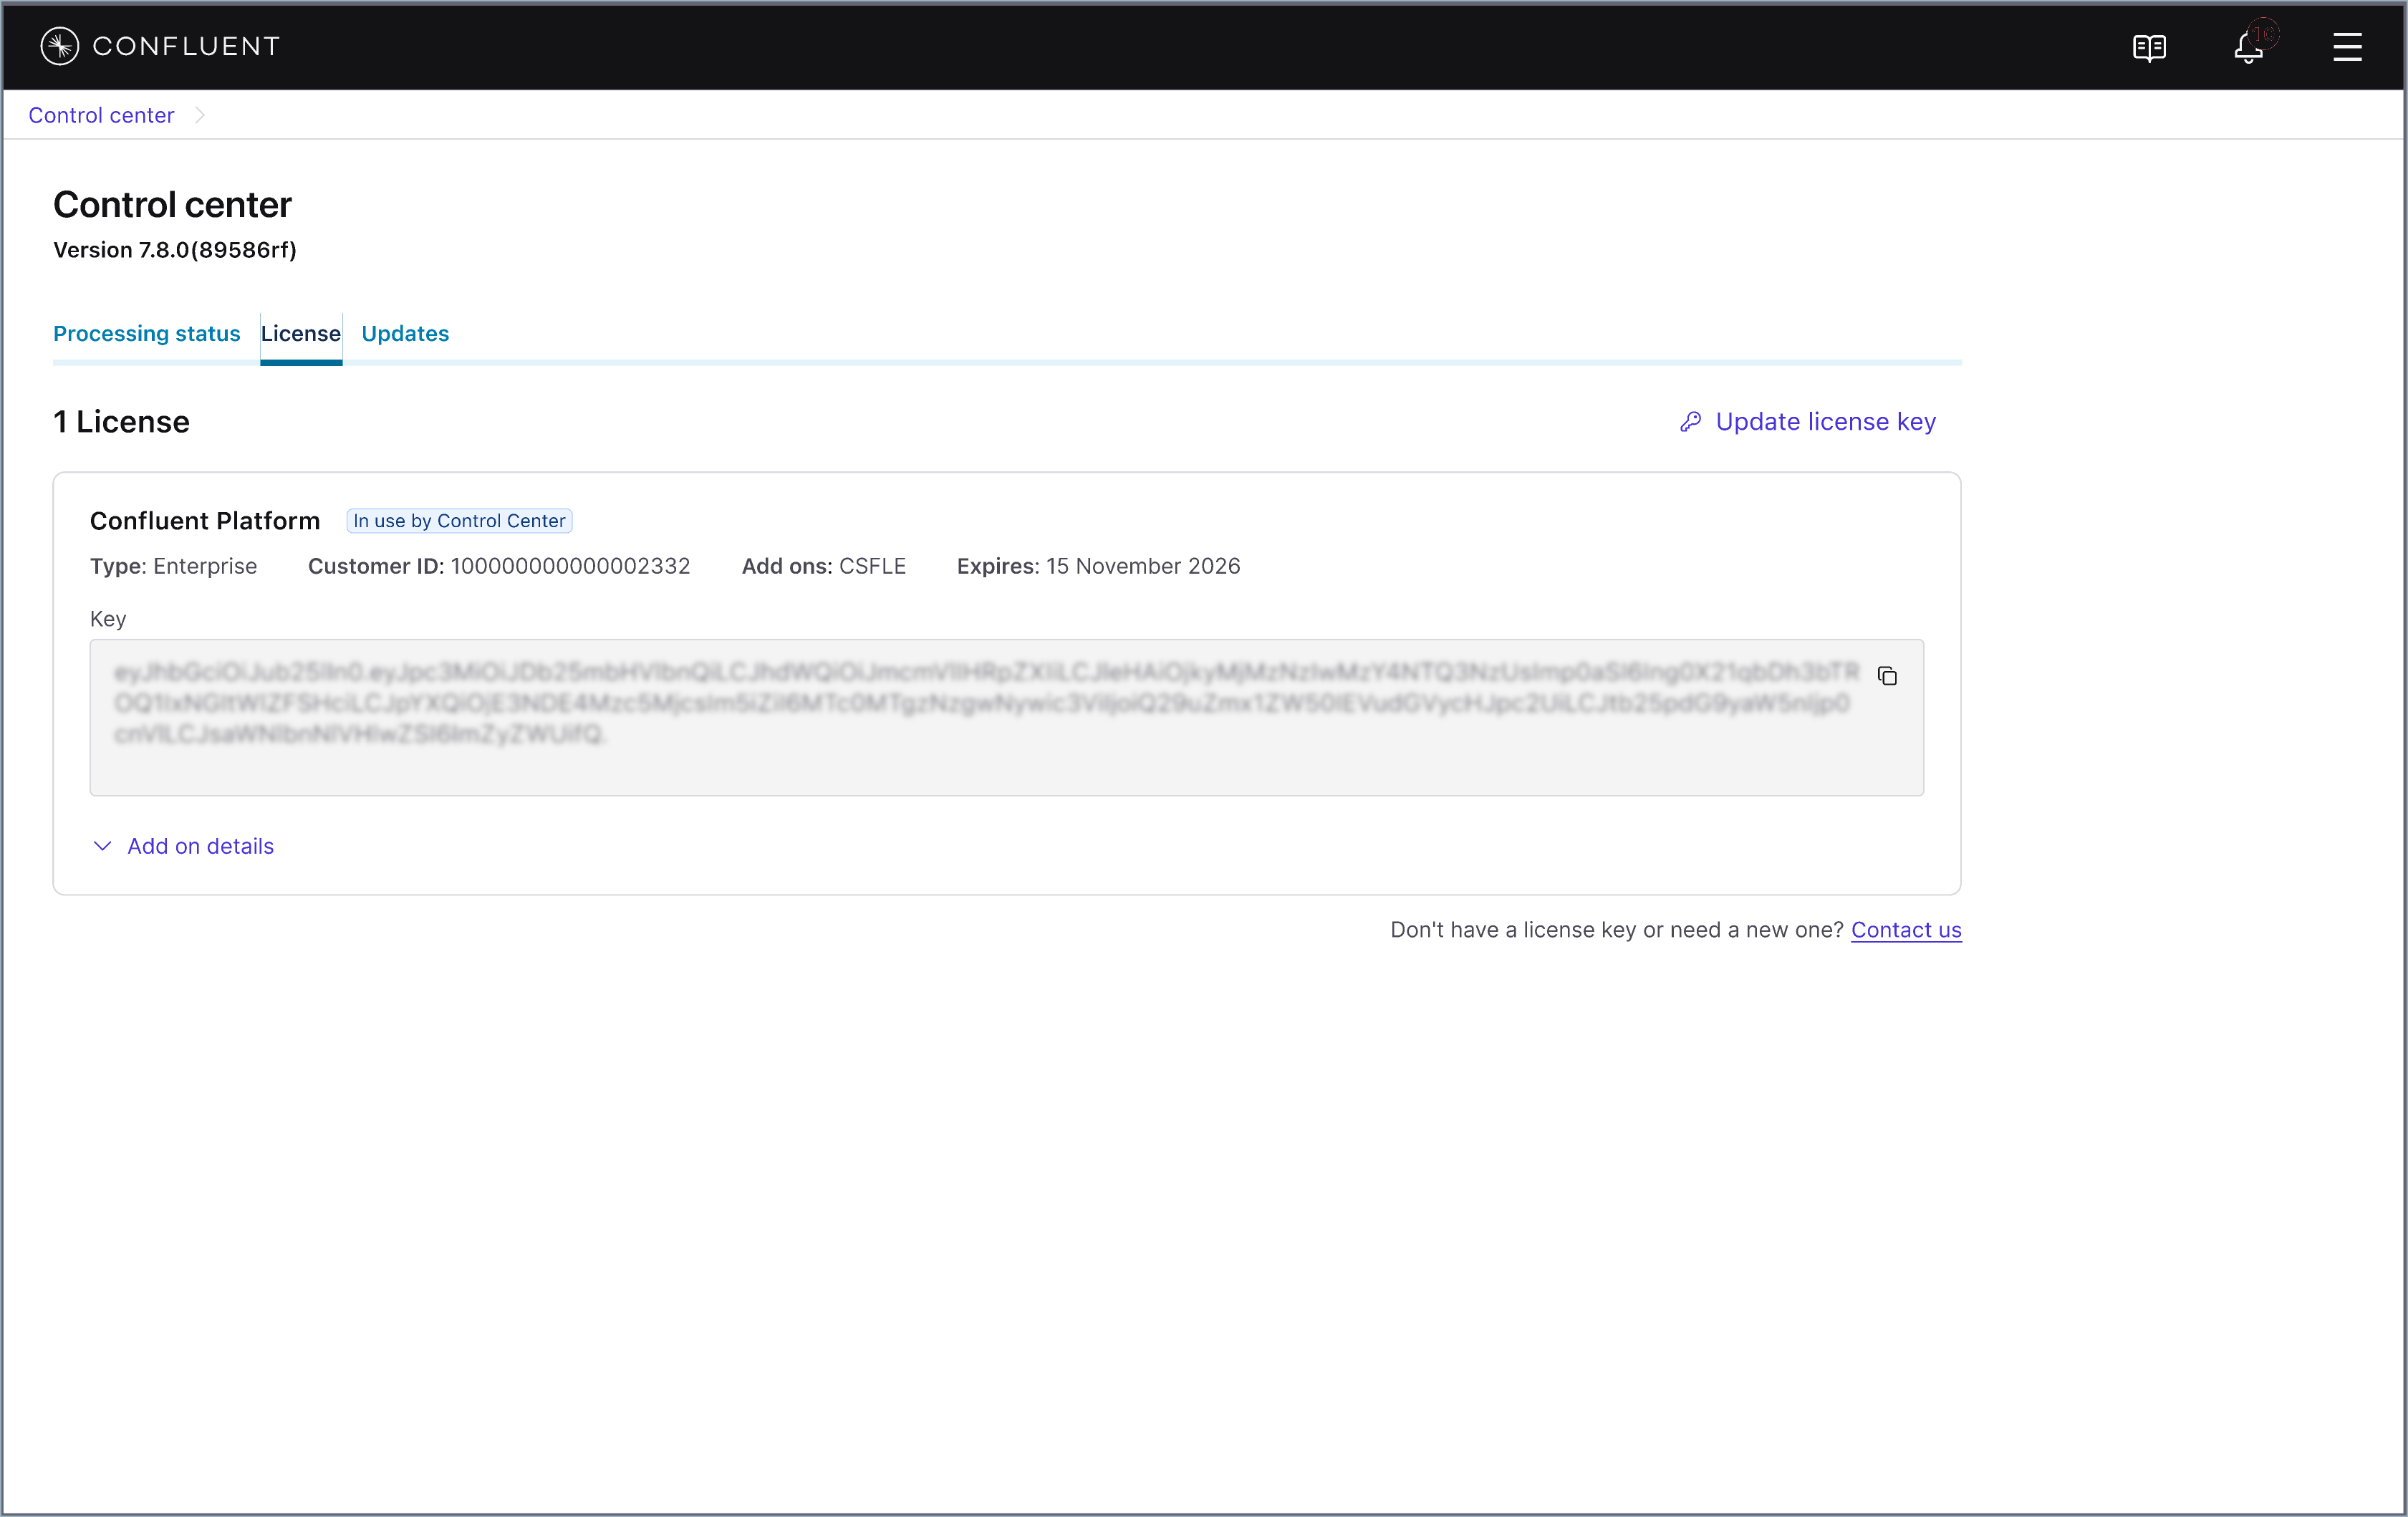Click the In use by Control Center badge
The width and height of the screenshot is (2408, 1517).
click(x=459, y=521)
